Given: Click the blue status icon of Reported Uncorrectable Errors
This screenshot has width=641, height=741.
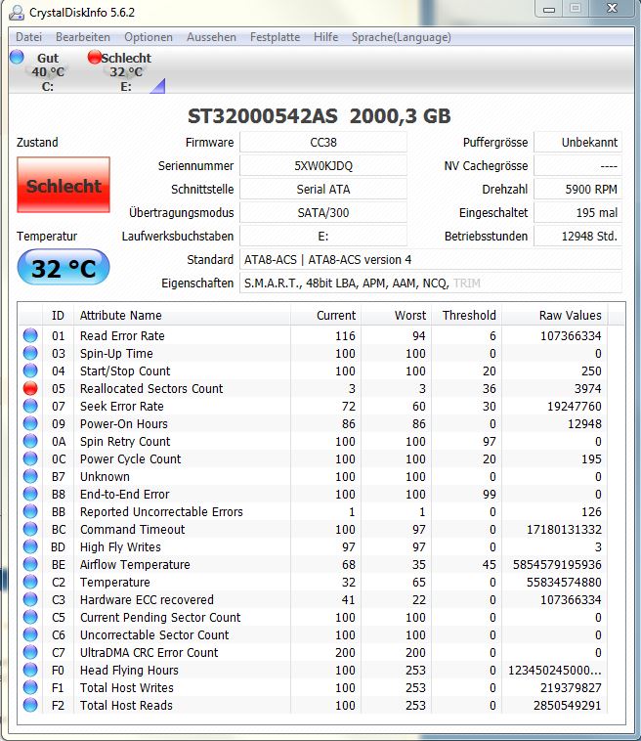Looking at the screenshot, I should click(30, 511).
